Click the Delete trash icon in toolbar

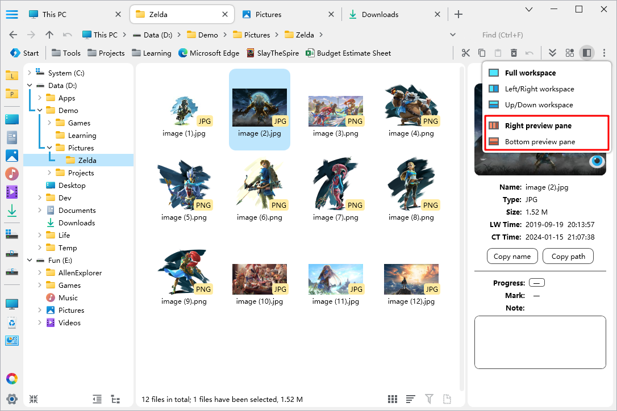coord(514,53)
